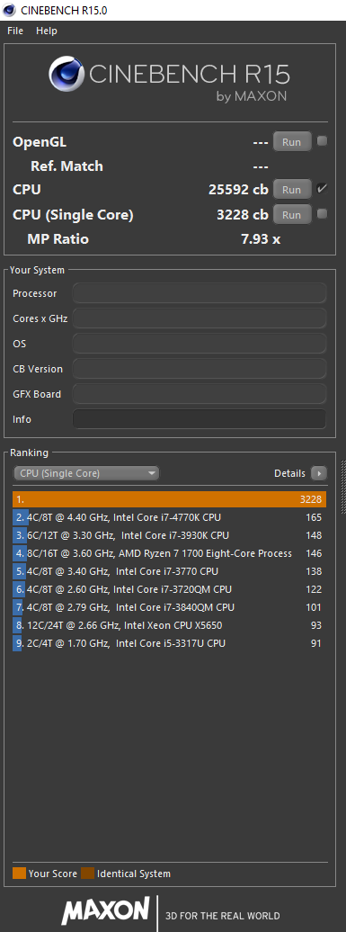This screenshot has width=346, height=932.
Task: Open the File menu
Action: pos(15,31)
